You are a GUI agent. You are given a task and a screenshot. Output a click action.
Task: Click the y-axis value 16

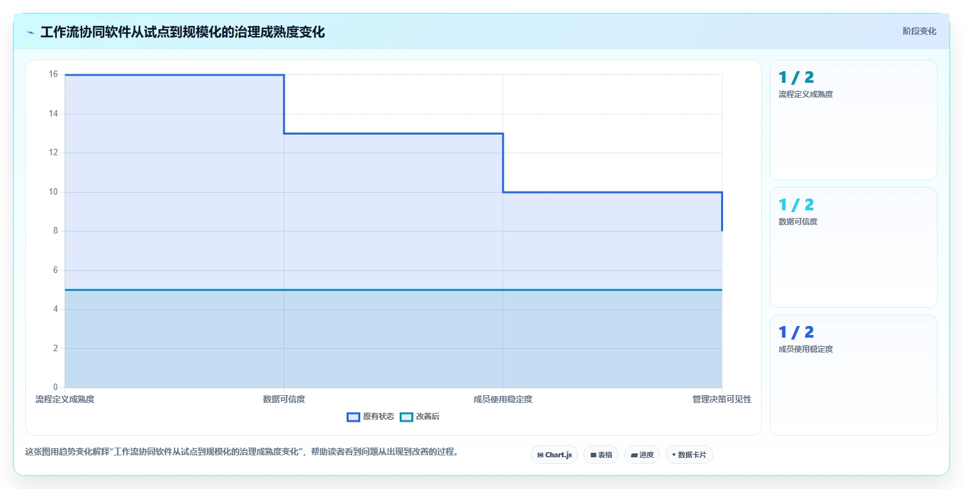coord(53,74)
